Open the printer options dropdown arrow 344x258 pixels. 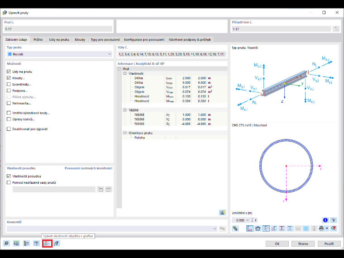coord(327,229)
